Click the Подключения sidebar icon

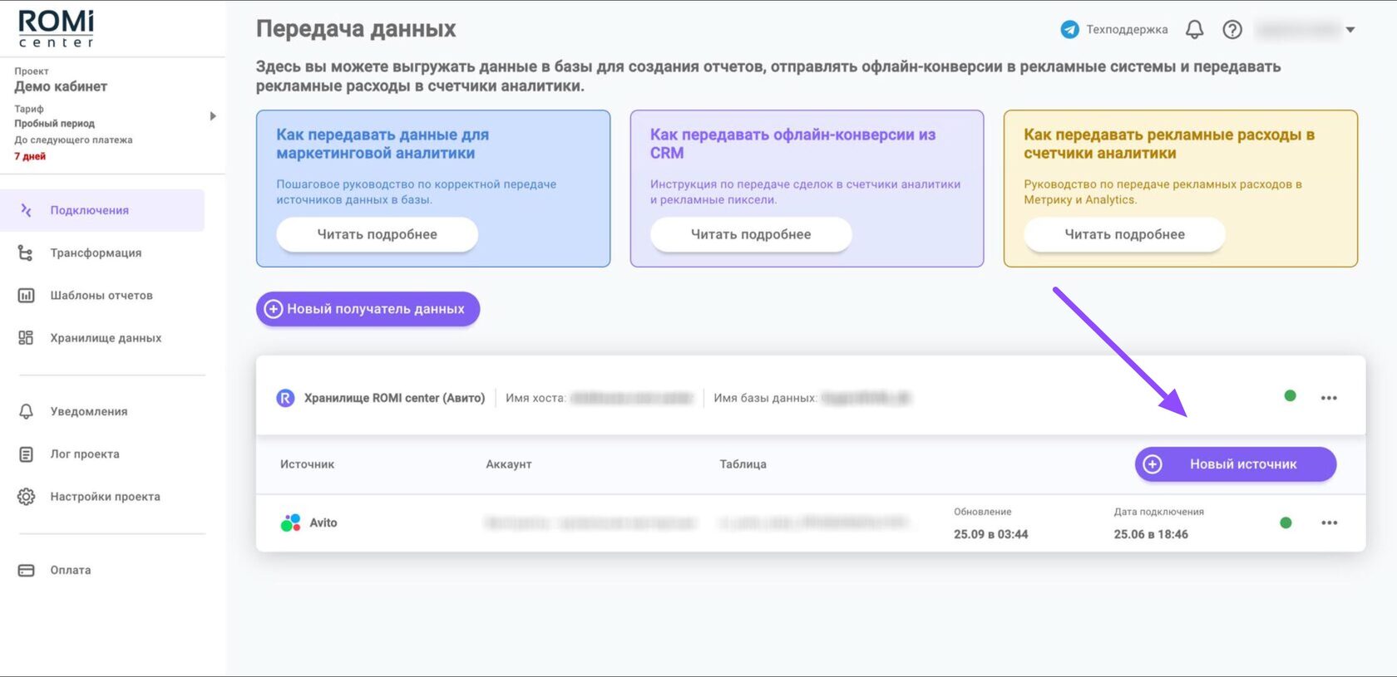tap(26, 210)
